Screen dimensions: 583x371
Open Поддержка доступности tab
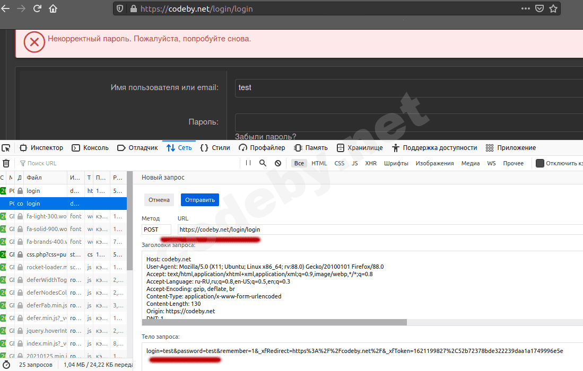pos(434,148)
